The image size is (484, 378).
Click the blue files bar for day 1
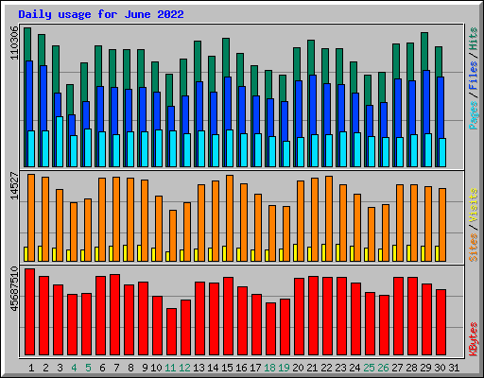tap(29, 96)
